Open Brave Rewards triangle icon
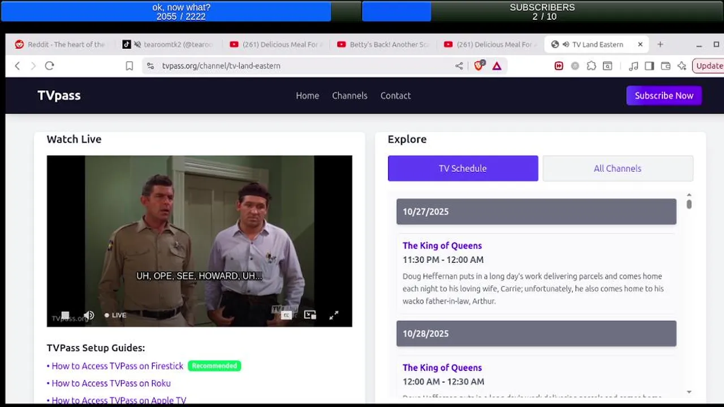724x407 pixels. point(497,66)
